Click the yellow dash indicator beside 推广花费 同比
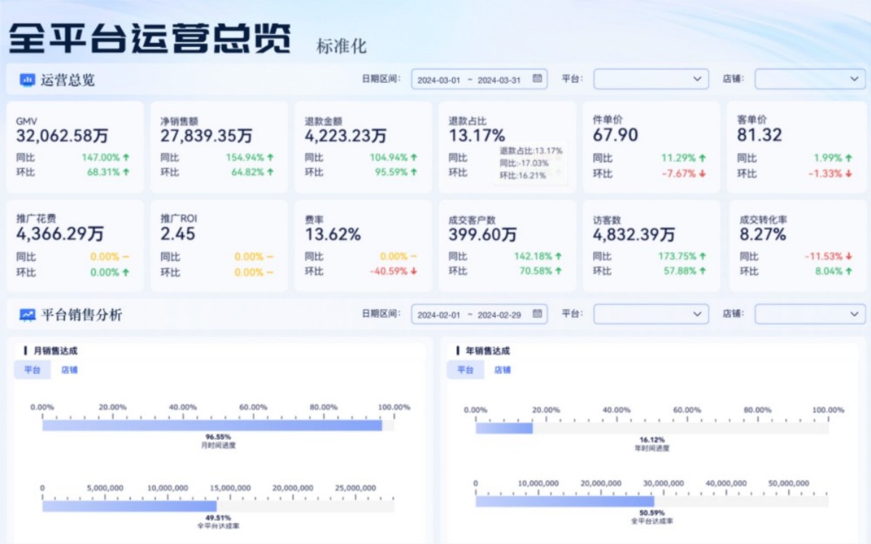871x544 pixels. click(125, 256)
